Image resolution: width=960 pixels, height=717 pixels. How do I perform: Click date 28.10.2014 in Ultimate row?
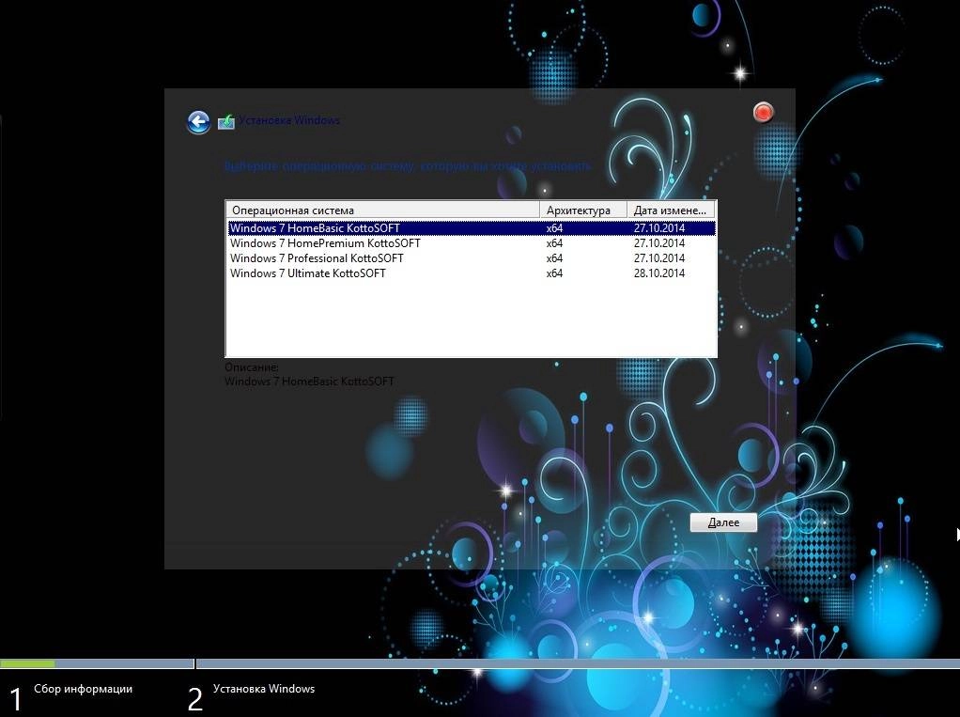658,273
